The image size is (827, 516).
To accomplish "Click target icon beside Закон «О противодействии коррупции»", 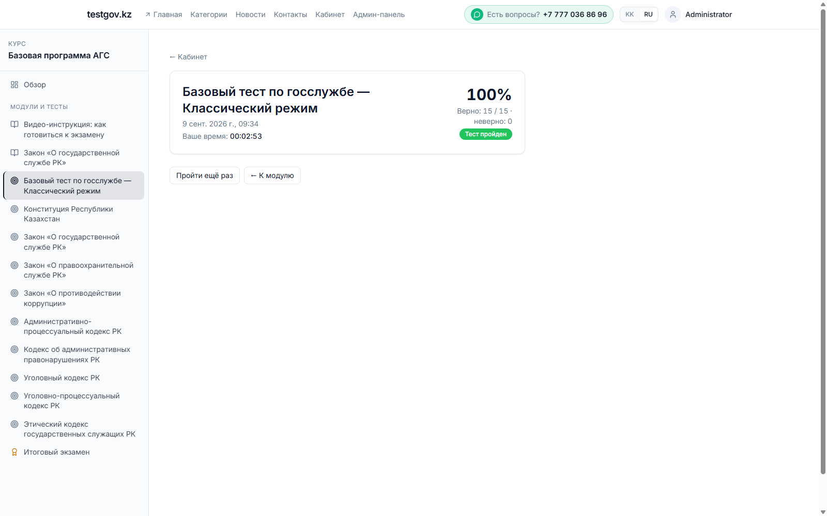I will pyautogui.click(x=14, y=293).
